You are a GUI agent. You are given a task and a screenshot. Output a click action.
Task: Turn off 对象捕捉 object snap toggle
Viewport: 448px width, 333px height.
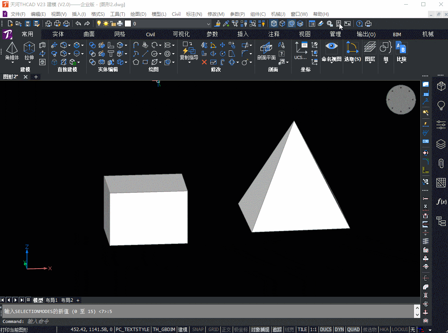pyautogui.click(x=260, y=330)
